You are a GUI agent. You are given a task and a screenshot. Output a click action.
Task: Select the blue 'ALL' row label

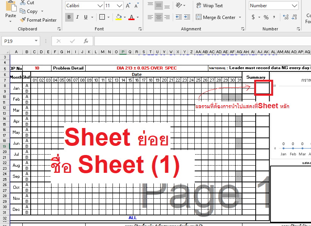(133, 218)
